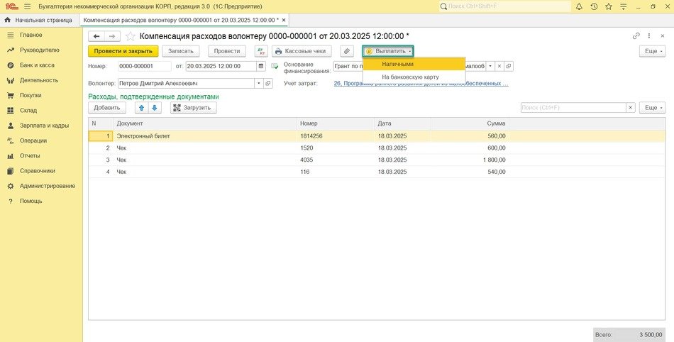Click the Дт/Кт postings icon button
Screen dimensions: 674x342
[x=261, y=51]
